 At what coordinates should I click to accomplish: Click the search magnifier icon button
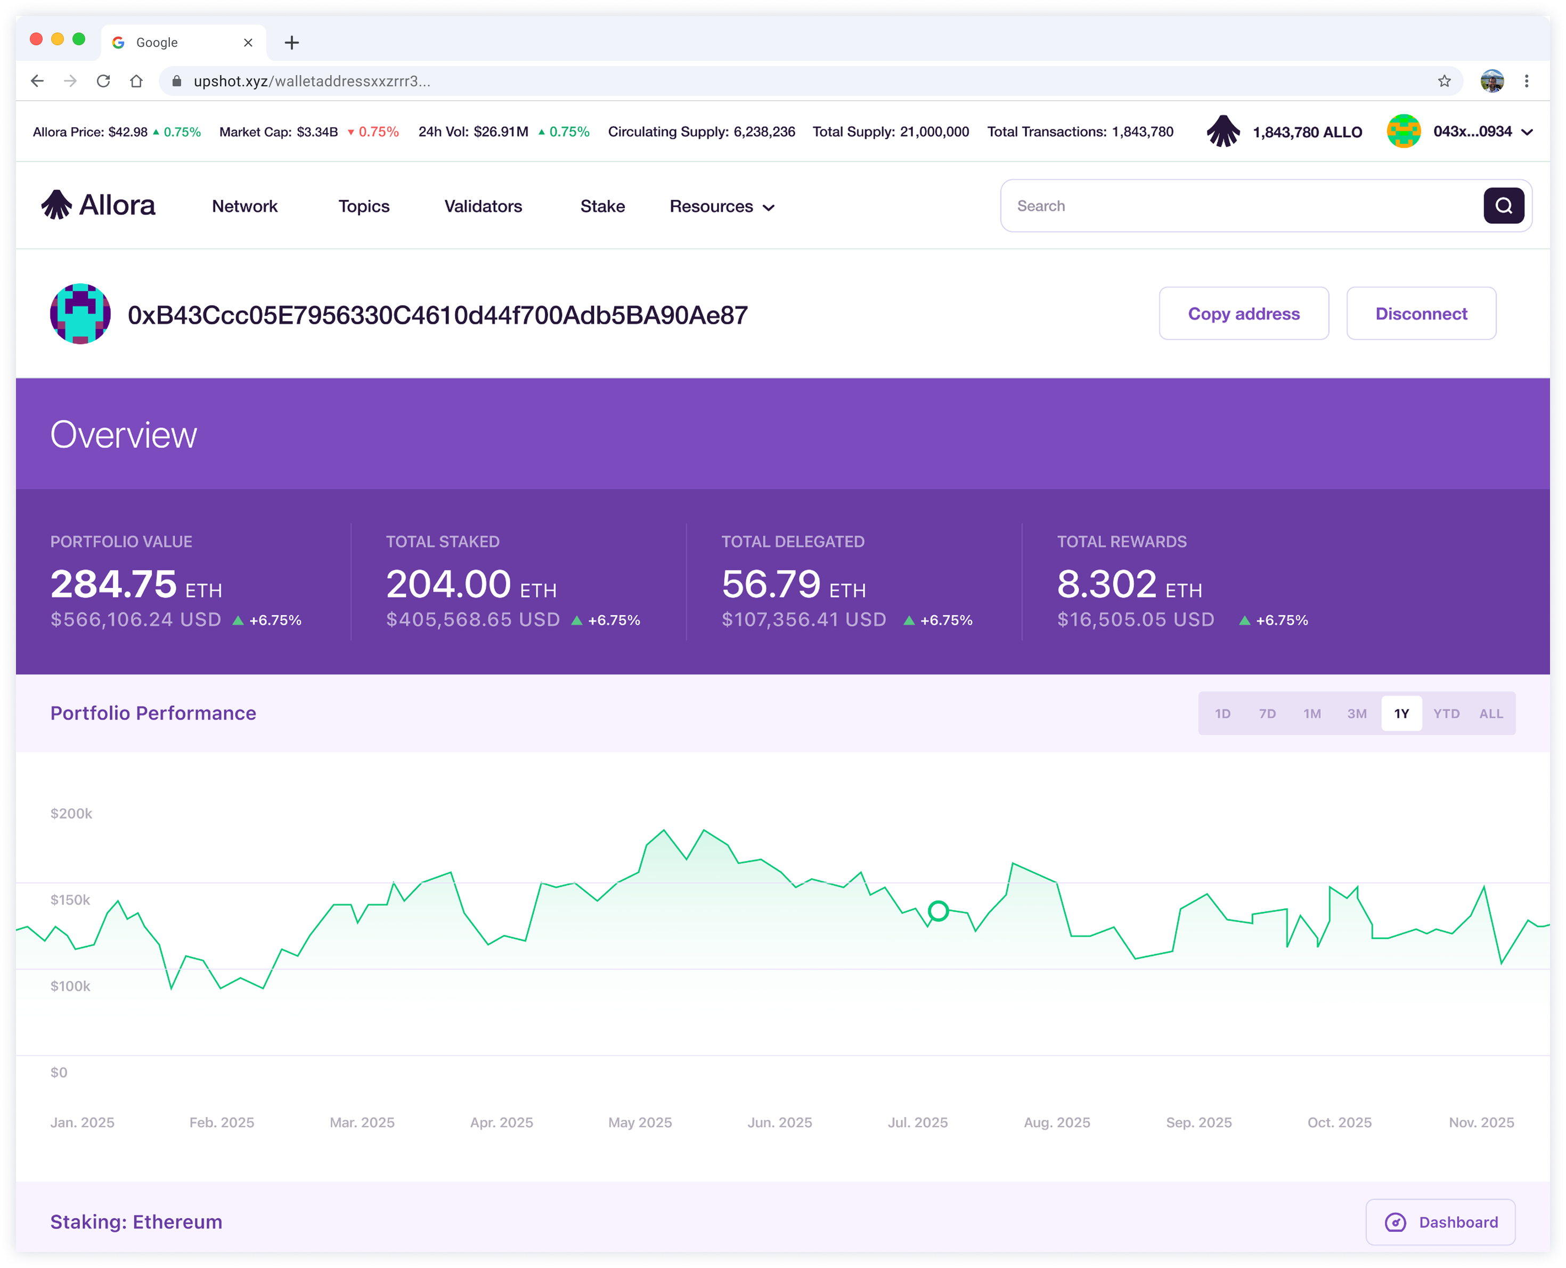tap(1503, 206)
